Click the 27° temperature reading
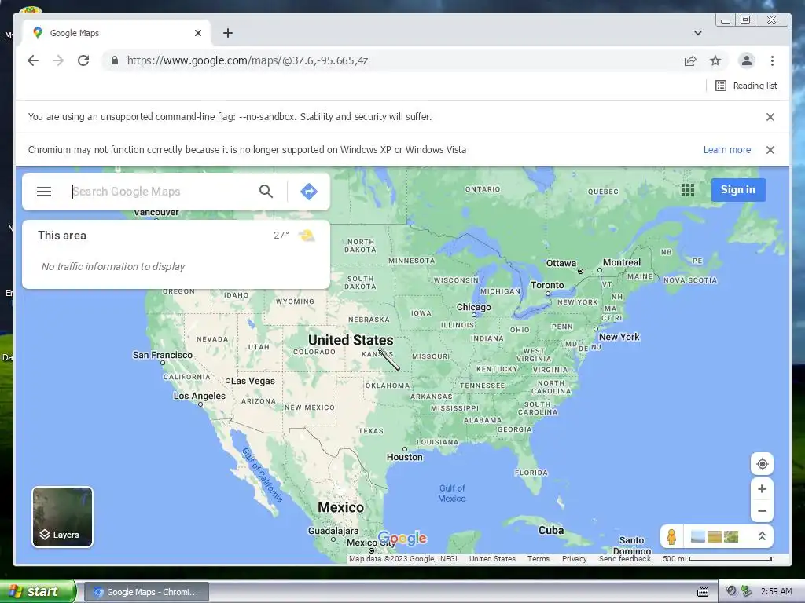This screenshot has width=805, height=603. (281, 236)
